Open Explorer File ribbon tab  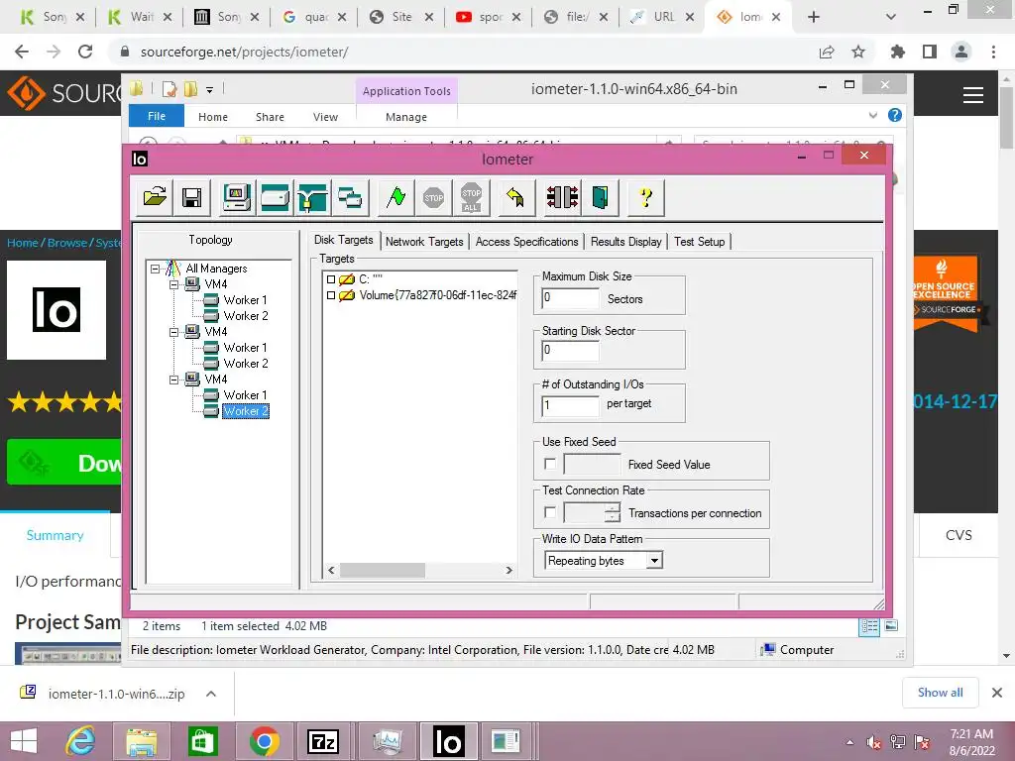click(x=157, y=116)
